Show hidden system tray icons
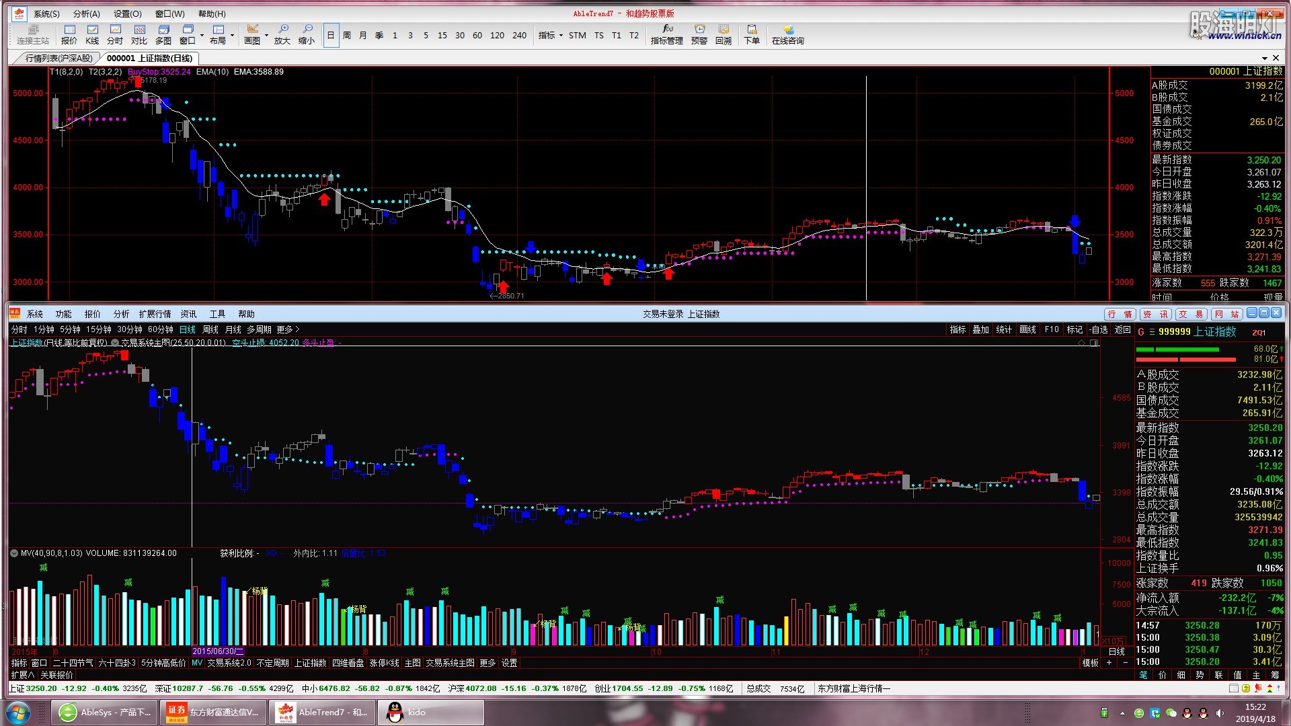Image resolution: width=1291 pixels, height=726 pixels. [1122, 713]
